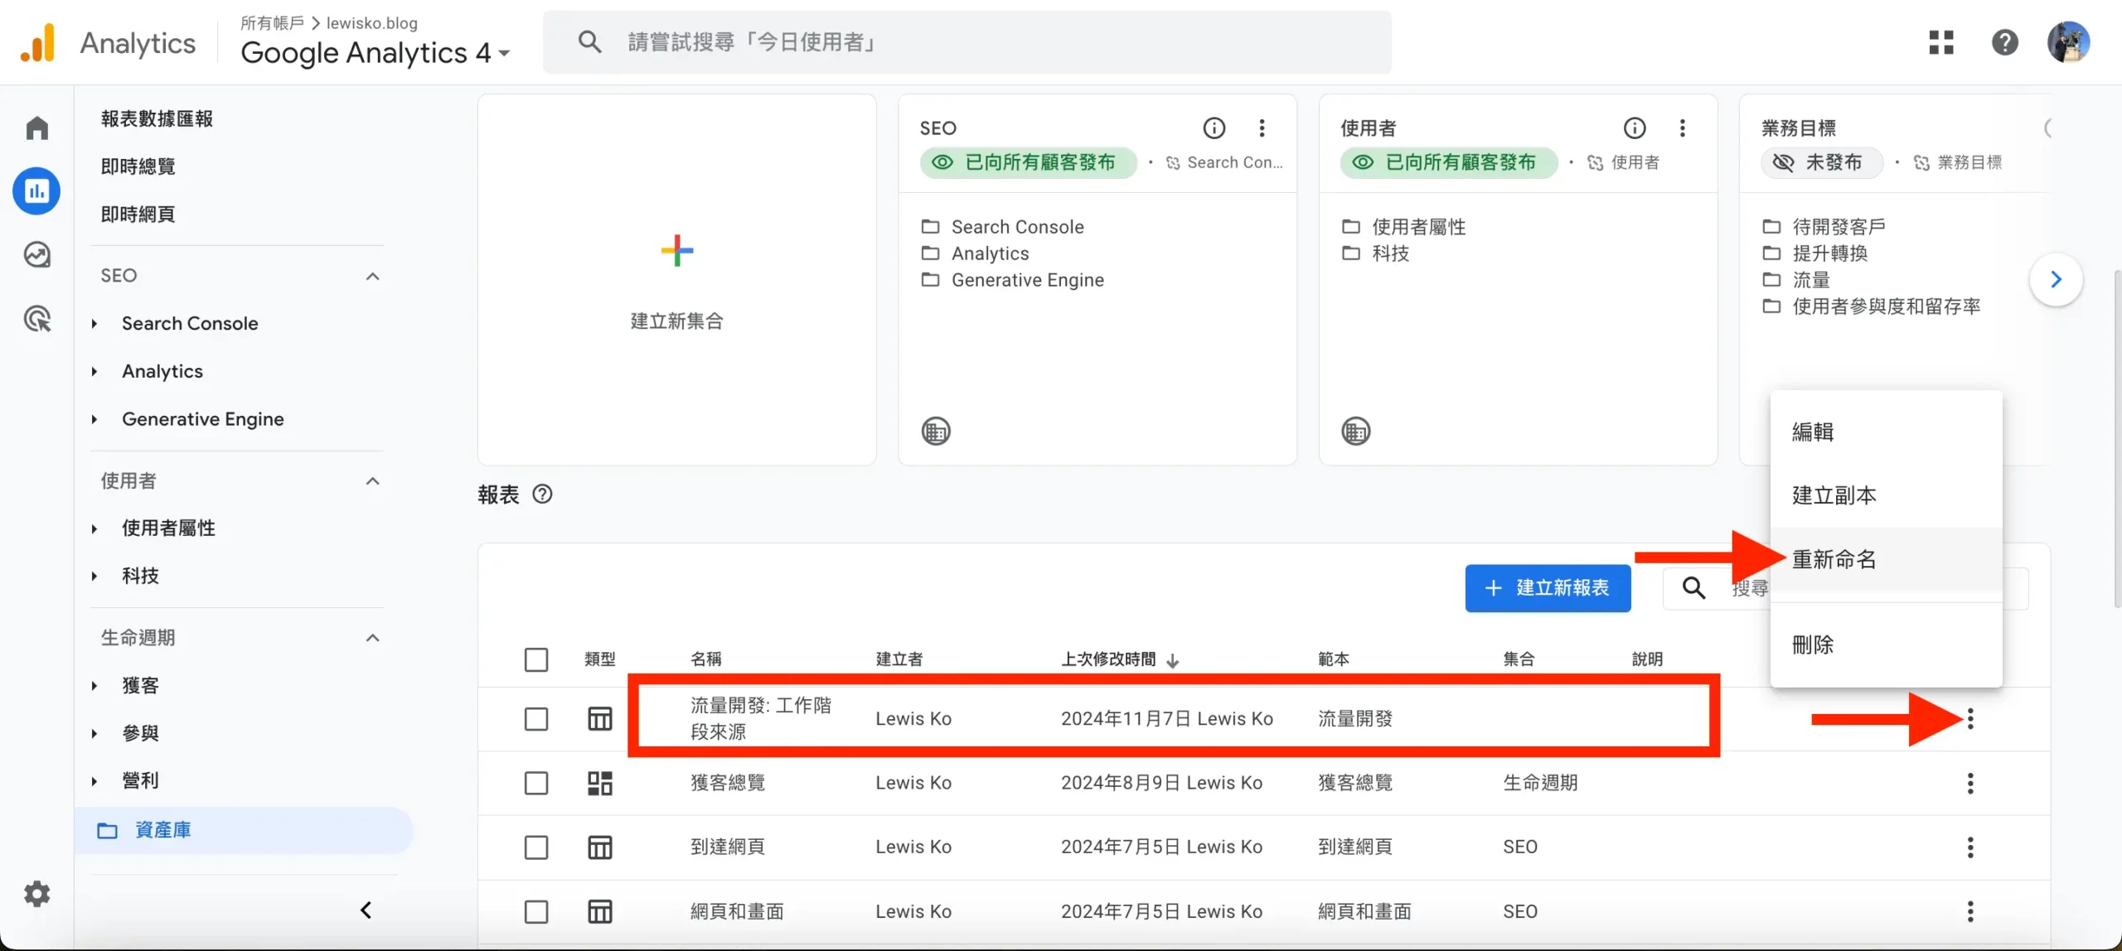Image resolution: width=2122 pixels, height=951 pixels.
Task: Toggle checkbox for 流量開發工作階段來源 row
Action: pos(536,717)
